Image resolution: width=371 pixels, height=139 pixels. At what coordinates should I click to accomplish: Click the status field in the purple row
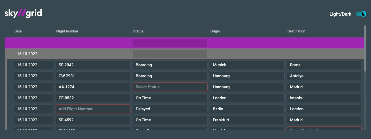tap(170, 43)
